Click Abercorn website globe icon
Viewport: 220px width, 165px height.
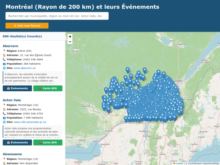[4, 68]
